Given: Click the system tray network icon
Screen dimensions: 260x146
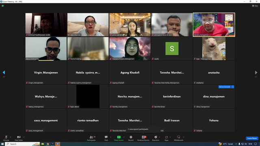Looking at the screenshot, I should (243, 144).
